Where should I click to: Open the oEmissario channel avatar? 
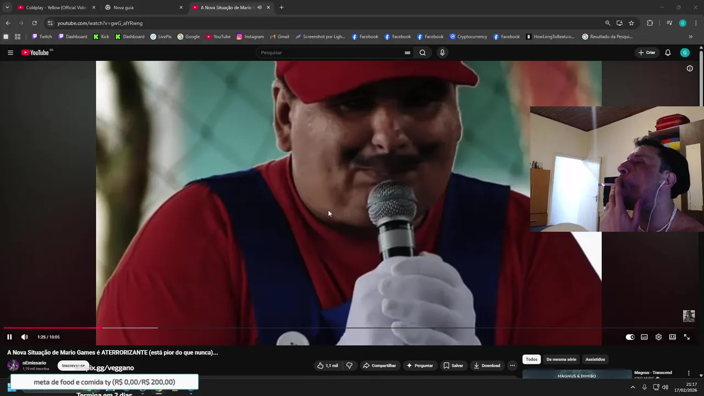point(13,365)
